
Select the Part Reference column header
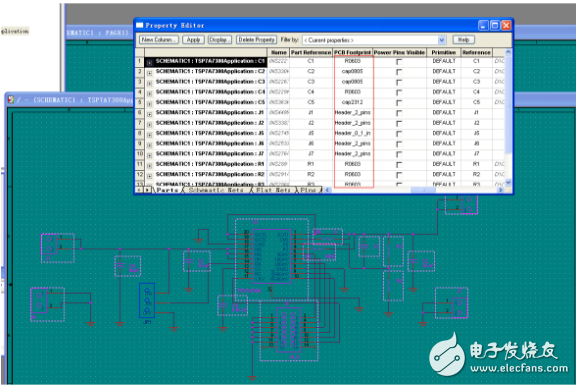[x=311, y=52]
